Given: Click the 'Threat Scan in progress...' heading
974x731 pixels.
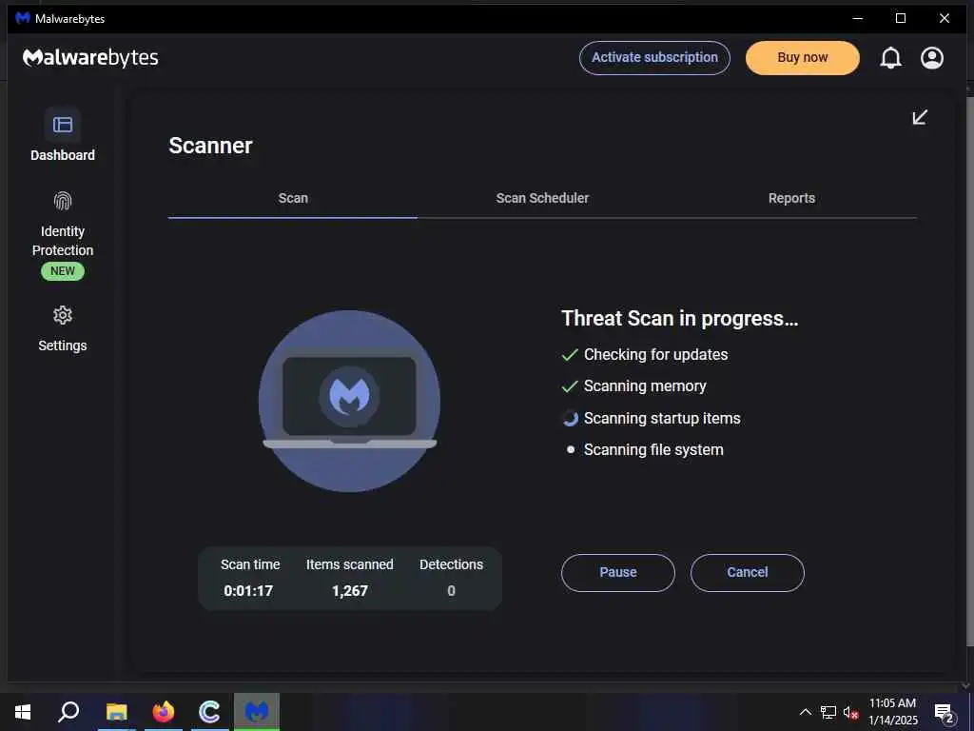Looking at the screenshot, I should (679, 318).
